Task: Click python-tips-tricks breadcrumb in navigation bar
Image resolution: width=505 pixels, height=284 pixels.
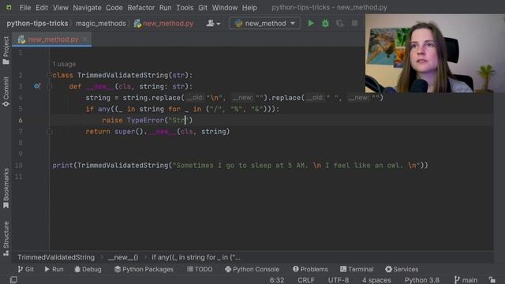Action: (x=37, y=24)
